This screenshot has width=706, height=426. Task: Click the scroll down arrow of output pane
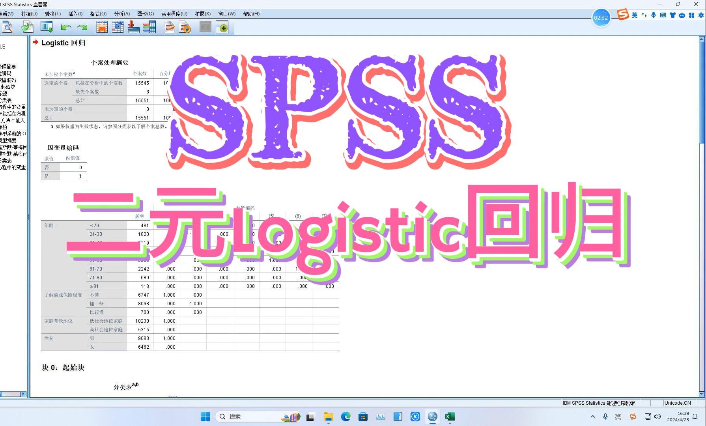point(702,394)
